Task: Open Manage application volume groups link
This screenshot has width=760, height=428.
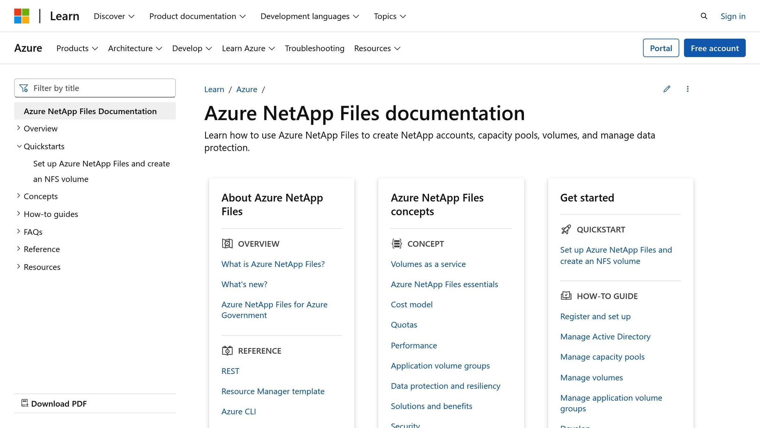Action: [x=611, y=403]
